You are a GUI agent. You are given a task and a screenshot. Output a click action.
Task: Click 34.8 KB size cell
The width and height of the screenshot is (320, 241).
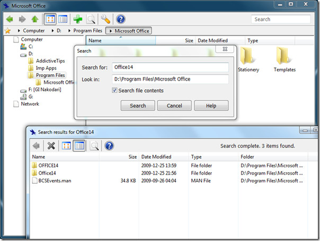coord(128,180)
